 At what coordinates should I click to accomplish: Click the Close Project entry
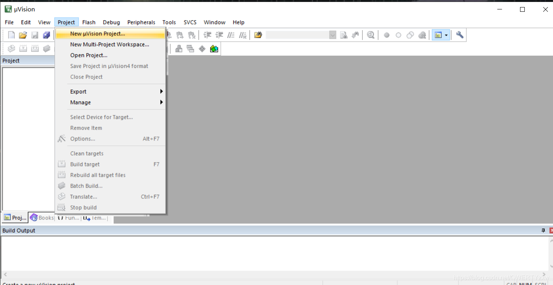point(111,77)
